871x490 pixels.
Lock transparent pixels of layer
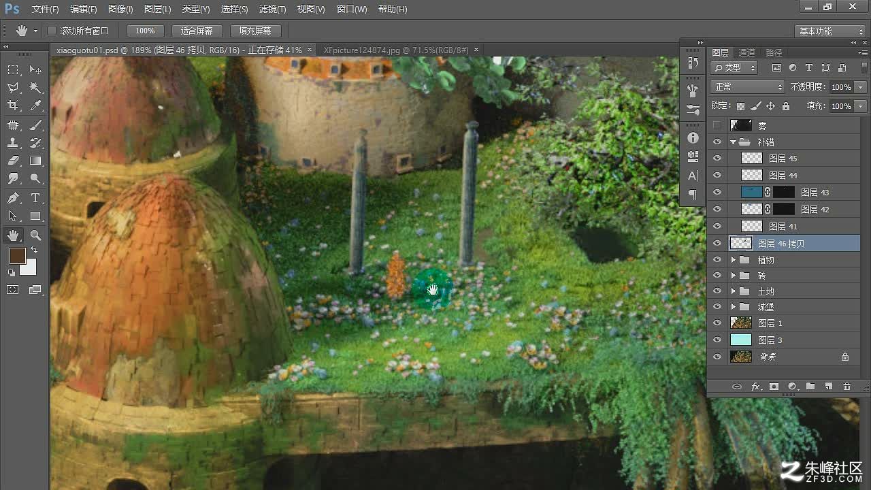pos(740,106)
